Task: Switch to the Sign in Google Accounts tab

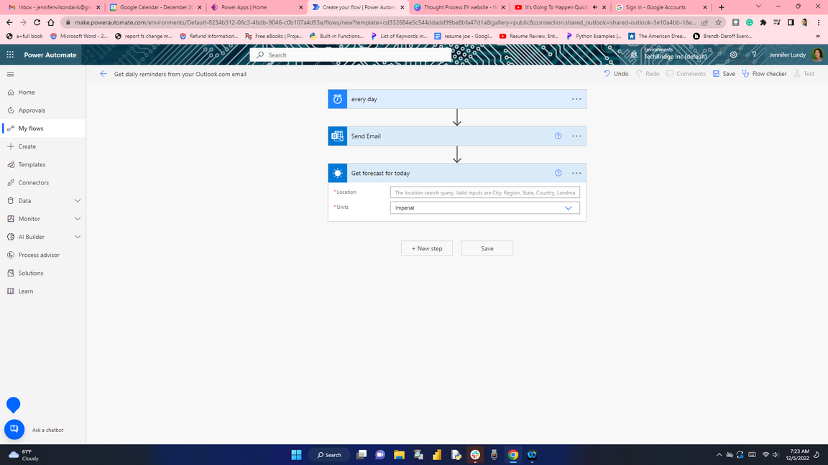Action: tap(660, 7)
